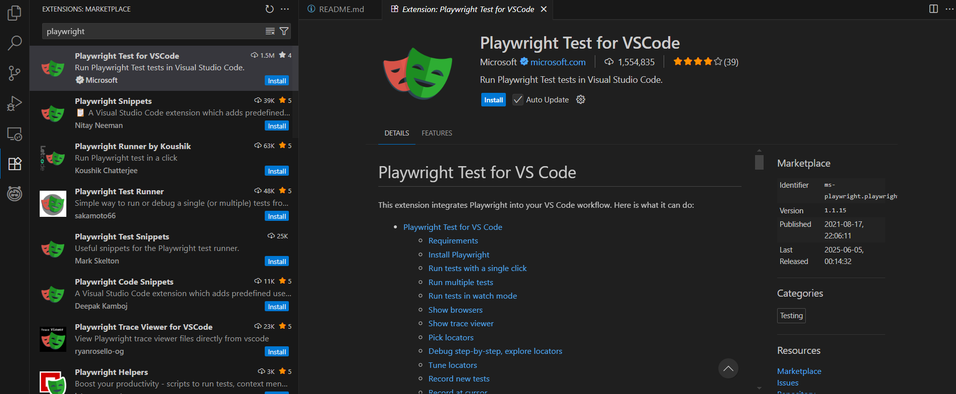Click the Playwright masks logo on detail page
Viewport: 956px width, 394px height.
pos(417,73)
